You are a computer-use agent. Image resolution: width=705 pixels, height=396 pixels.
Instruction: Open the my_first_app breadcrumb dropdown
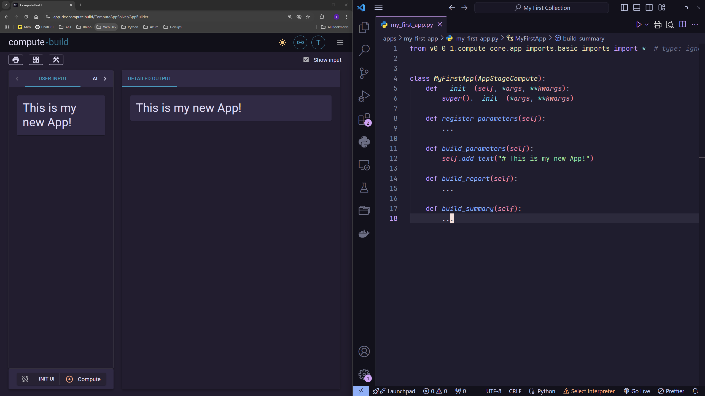coord(421,38)
